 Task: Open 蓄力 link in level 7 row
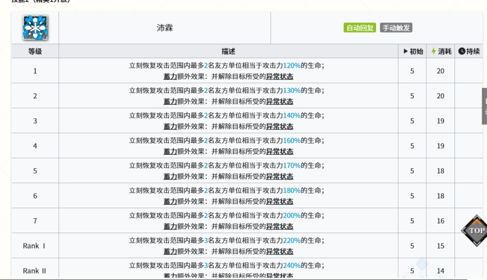point(170,226)
